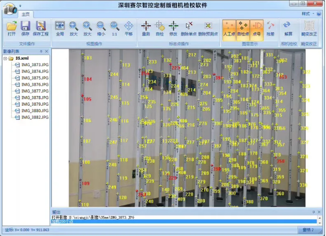
Task: Toggle 人工点 manual points layer display
Action: [x=229, y=28]
